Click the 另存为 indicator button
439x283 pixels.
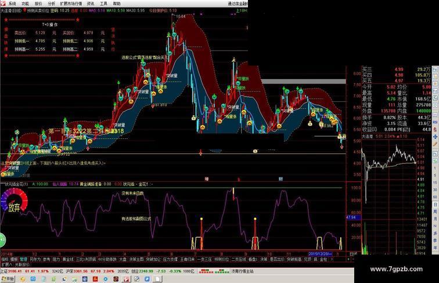point(35,259)
